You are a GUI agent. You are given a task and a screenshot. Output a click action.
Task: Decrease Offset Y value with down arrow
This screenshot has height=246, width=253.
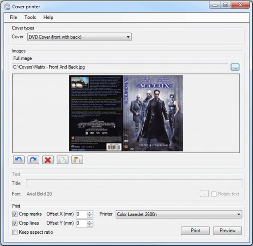(x=90, y=225)
